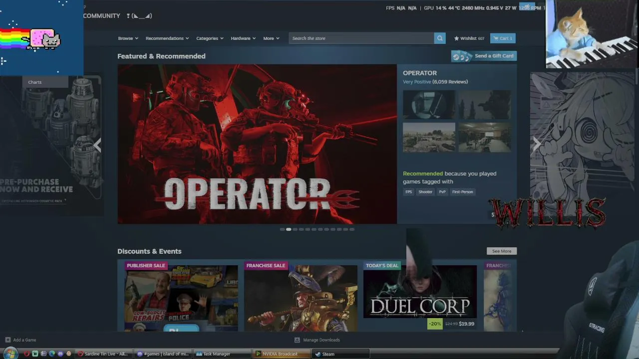Click the OPERATOR game title text
639x359 pixels.
pyautogui.click(x=420, y=73)
